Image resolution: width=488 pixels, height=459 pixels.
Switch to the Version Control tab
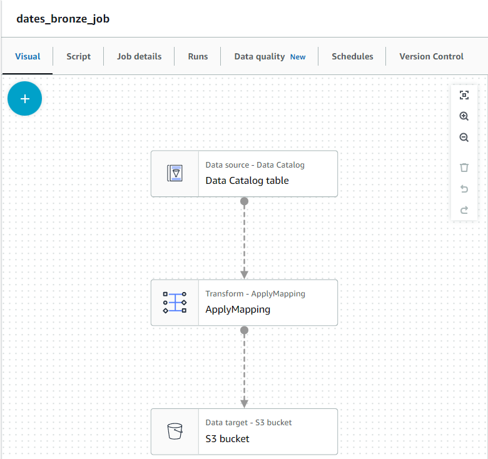(x=431, y=56)
